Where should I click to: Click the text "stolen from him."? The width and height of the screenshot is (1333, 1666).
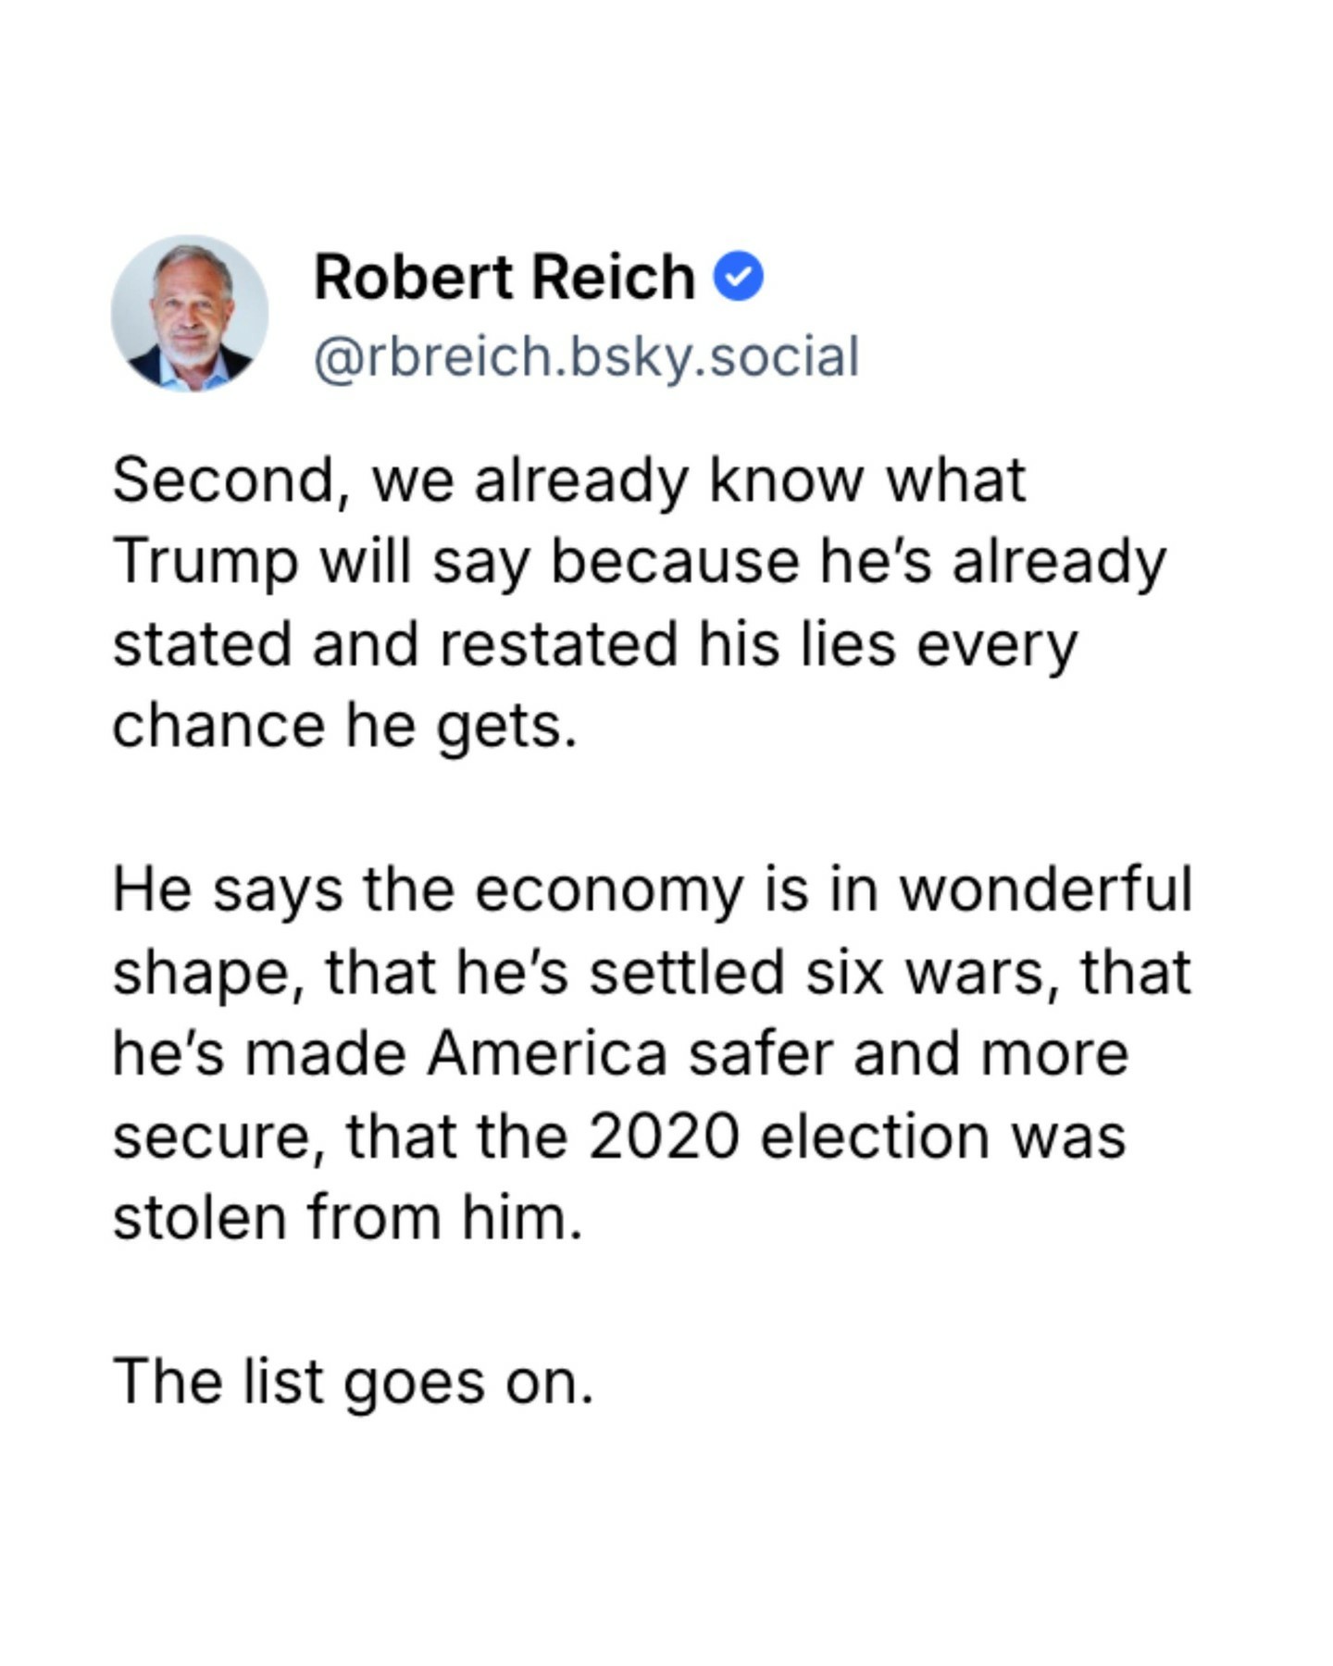(x=347, y=1217)
